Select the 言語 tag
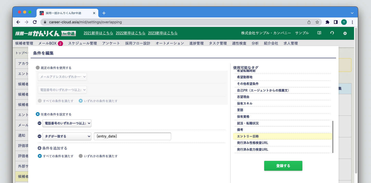Viewport: 371px width, 183px height. [282, 110]
